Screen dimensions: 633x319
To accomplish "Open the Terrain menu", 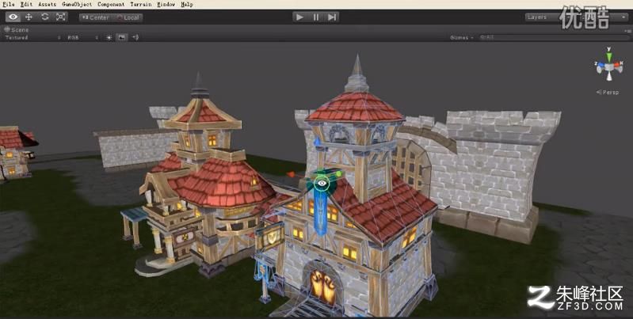I will point(141,5).
